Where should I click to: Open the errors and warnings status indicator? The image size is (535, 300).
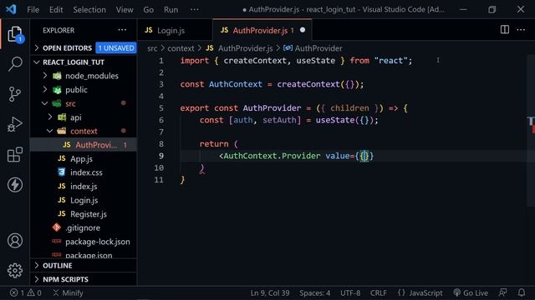coord(26,292)
